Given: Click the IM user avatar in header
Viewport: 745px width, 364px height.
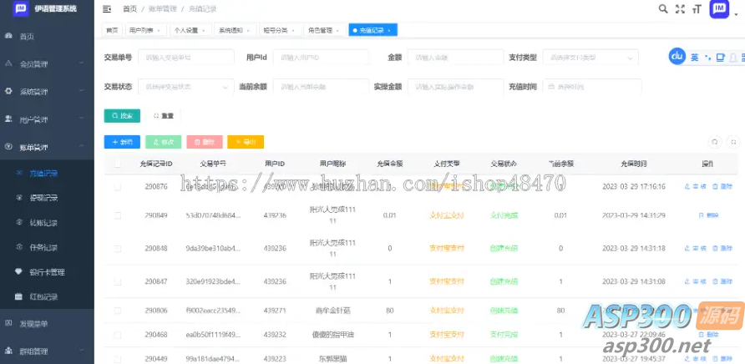Looking at the screenshot, I should tap(719, 9).
